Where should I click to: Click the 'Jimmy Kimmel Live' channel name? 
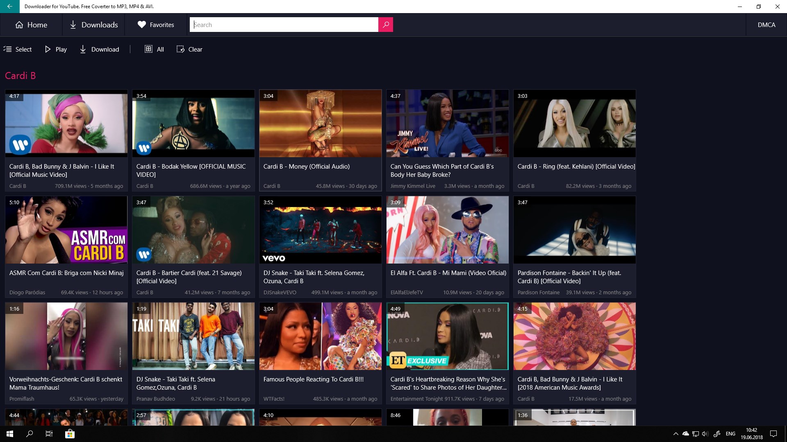click(413, 186)
